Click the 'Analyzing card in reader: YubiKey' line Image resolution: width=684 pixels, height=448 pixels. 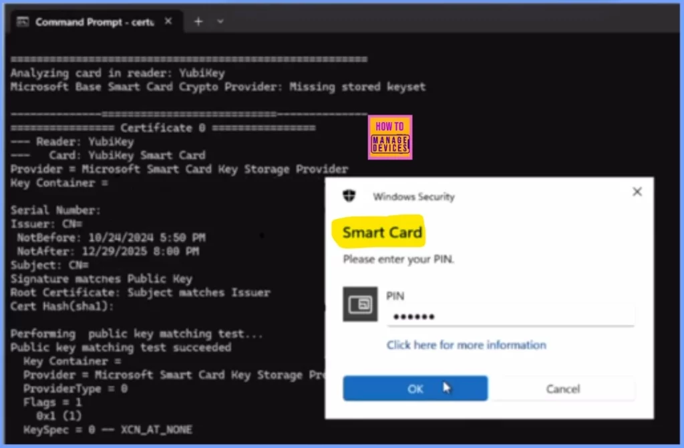click(x=118, y=73)
